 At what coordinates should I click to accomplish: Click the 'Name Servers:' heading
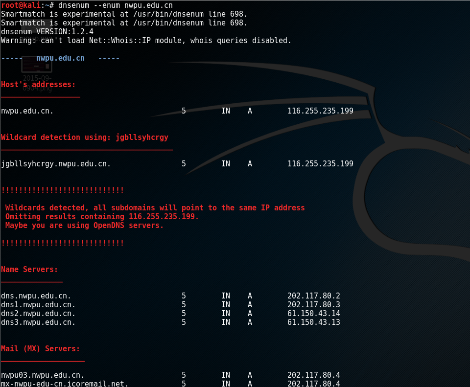(x=29, y=270)
